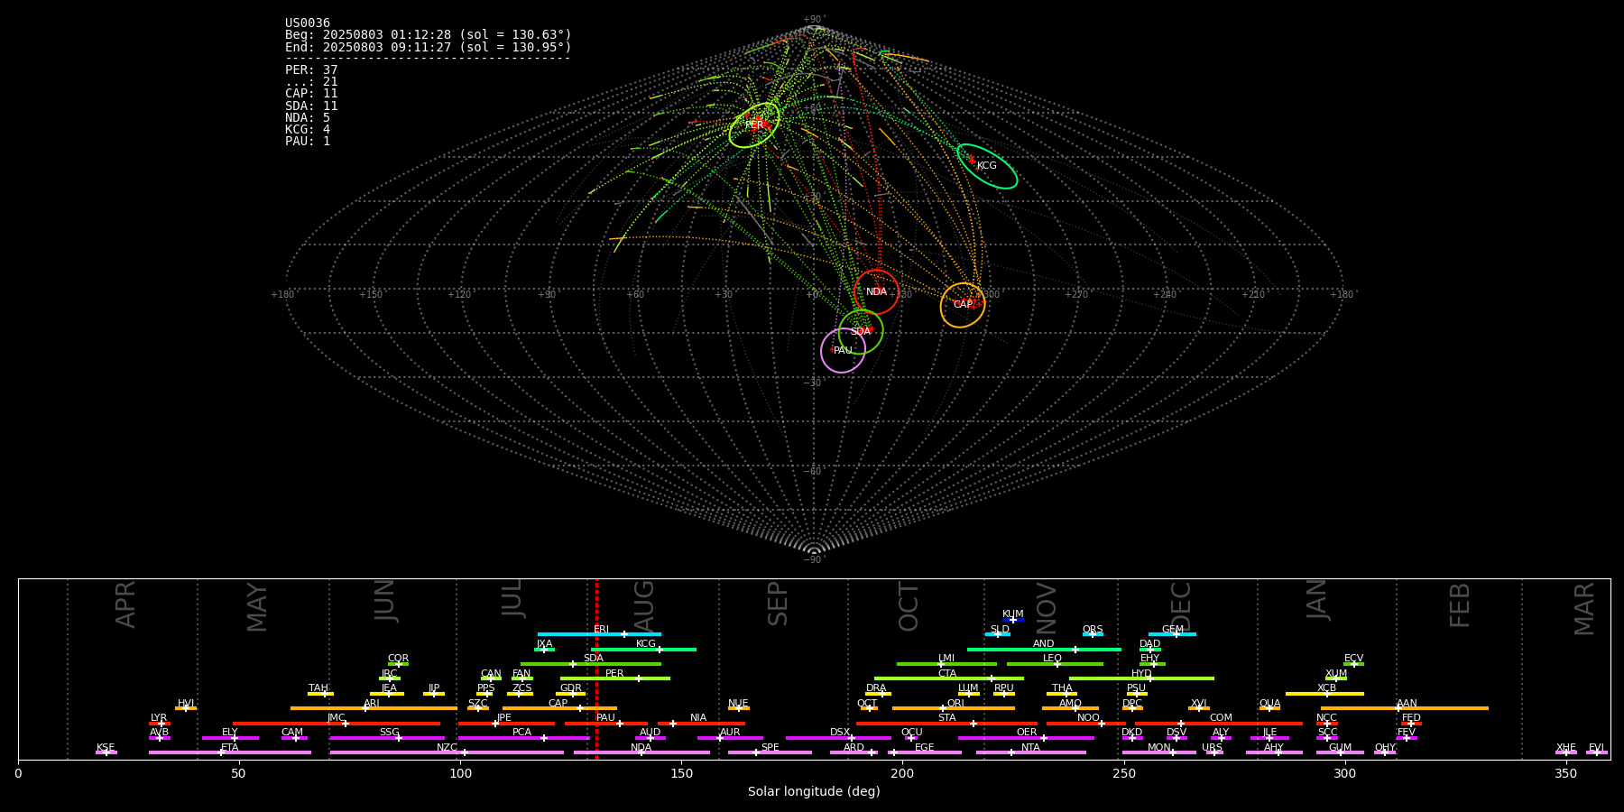Click the 'KCG: 4' count entry

click(308, 130)
